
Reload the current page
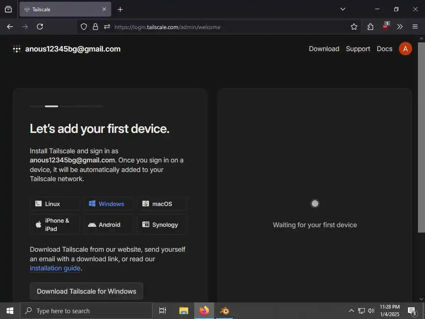pos(40,27)
